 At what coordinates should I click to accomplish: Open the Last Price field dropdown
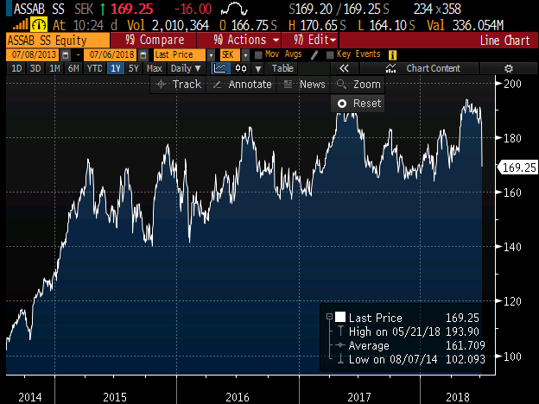(x=181, y=54)
